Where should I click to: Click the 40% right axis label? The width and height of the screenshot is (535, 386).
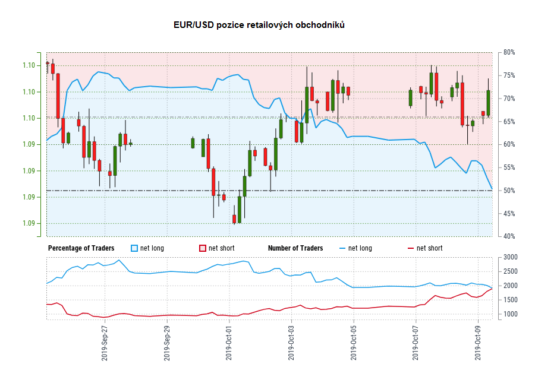point(509,236)
